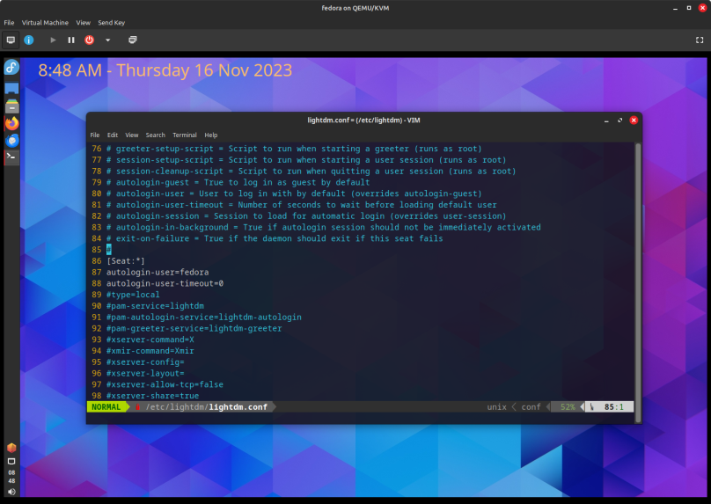Click the panel clock showing 08 48

click(11, 477)
